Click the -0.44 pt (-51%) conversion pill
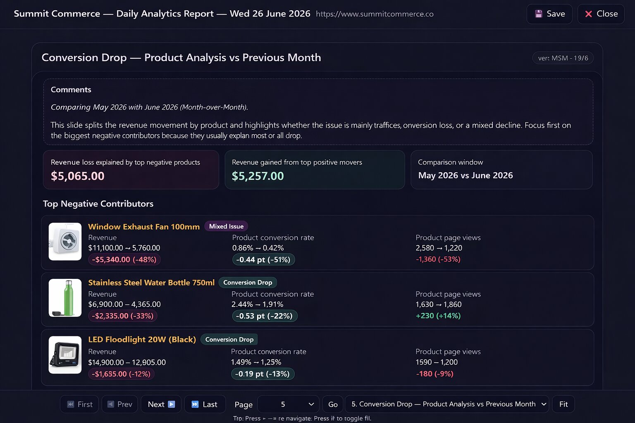The image size is (635, 423). point(263,260)
